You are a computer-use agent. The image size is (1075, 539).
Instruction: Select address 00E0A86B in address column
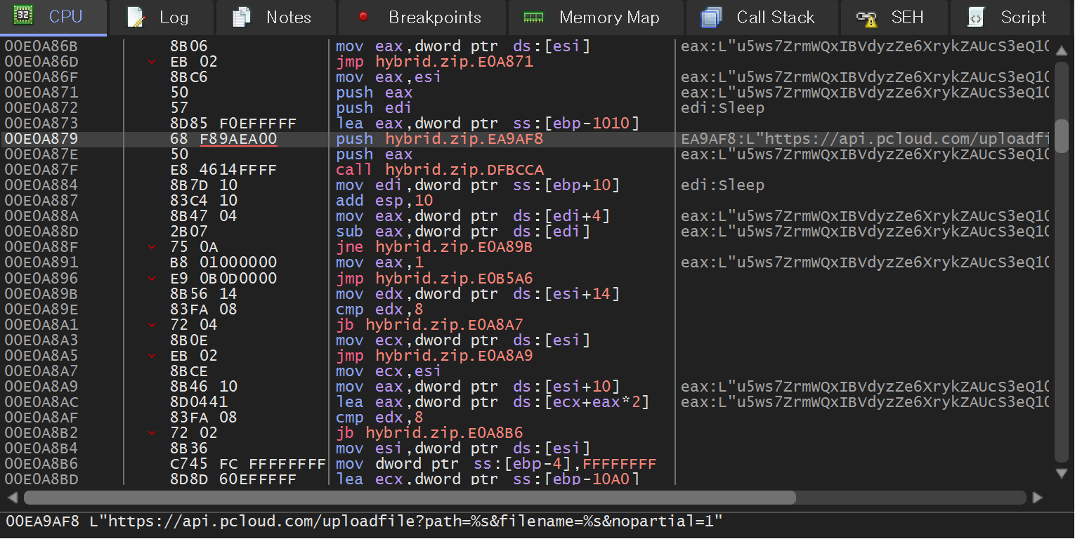pos(41,46)
